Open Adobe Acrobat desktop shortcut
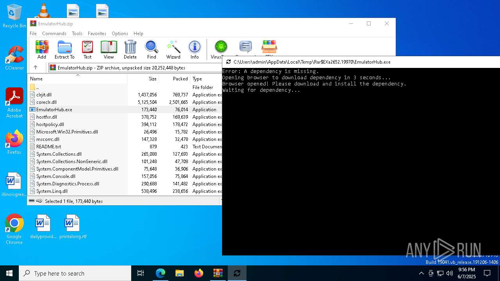The image size is (500, 281). [14, 103]
